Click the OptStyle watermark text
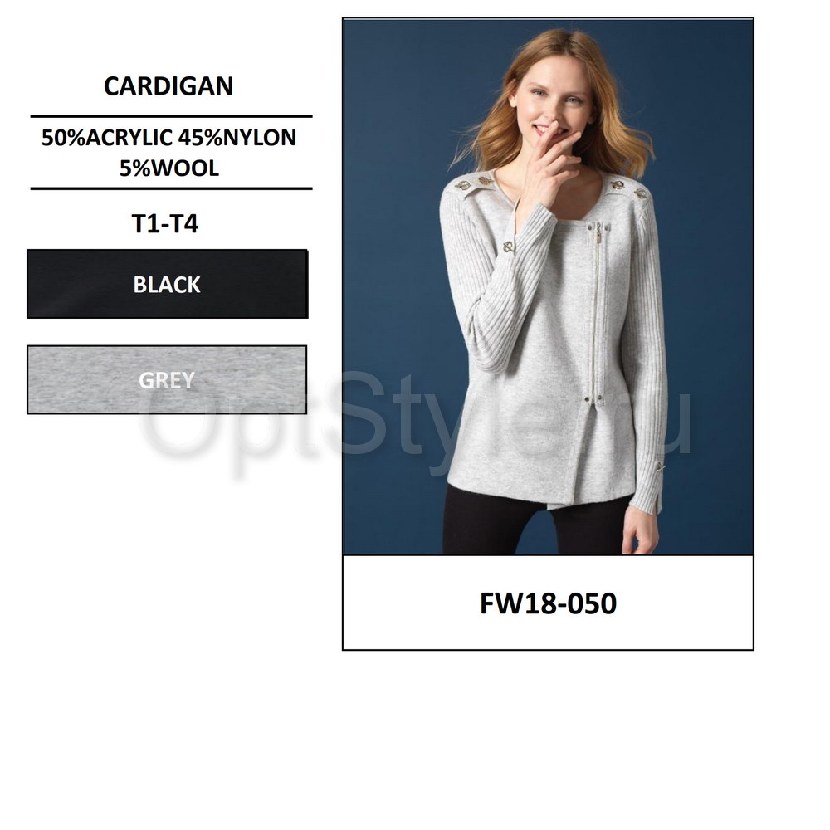 click(x=416, y=418)
